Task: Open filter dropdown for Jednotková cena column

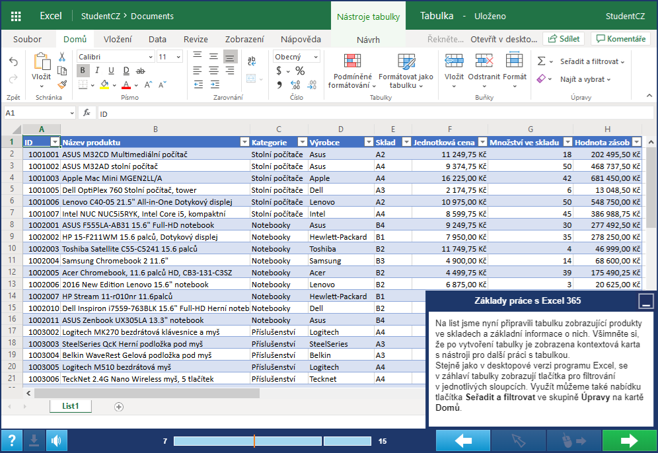Action: (x=482, y=142)
